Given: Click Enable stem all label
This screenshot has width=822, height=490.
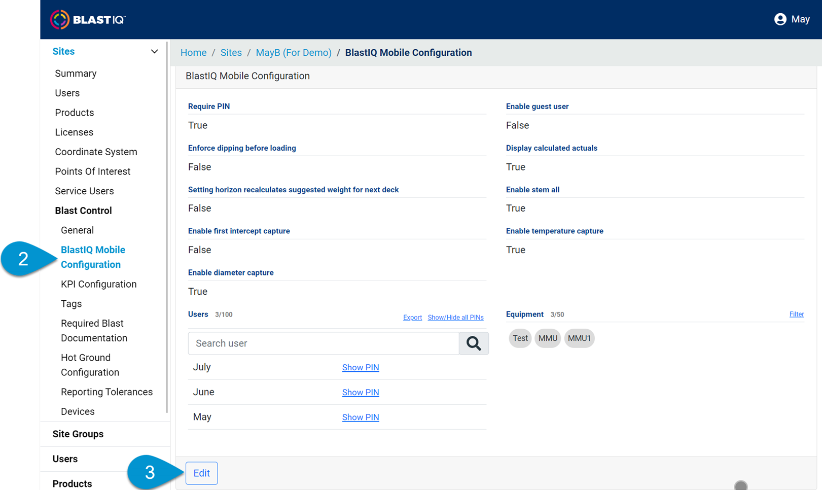Looking at the screenshot, I should (x=532, y=190).
